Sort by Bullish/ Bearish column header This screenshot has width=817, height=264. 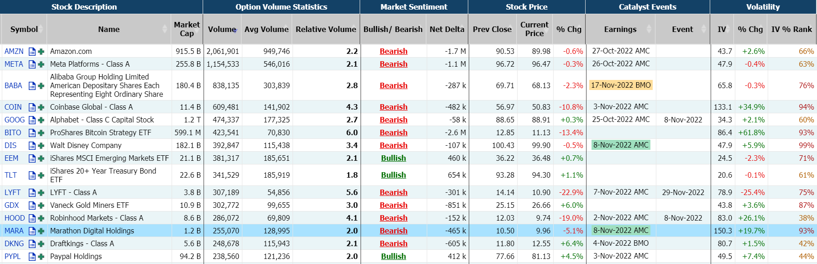click(393, 29)
